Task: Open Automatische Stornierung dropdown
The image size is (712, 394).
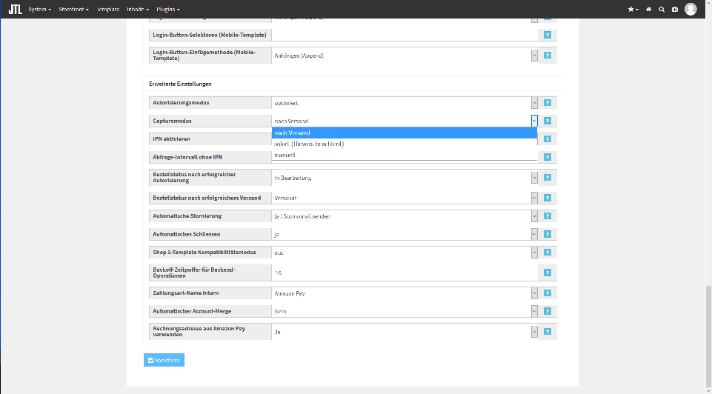Action: pyautogui.click(x=404, y=216)
